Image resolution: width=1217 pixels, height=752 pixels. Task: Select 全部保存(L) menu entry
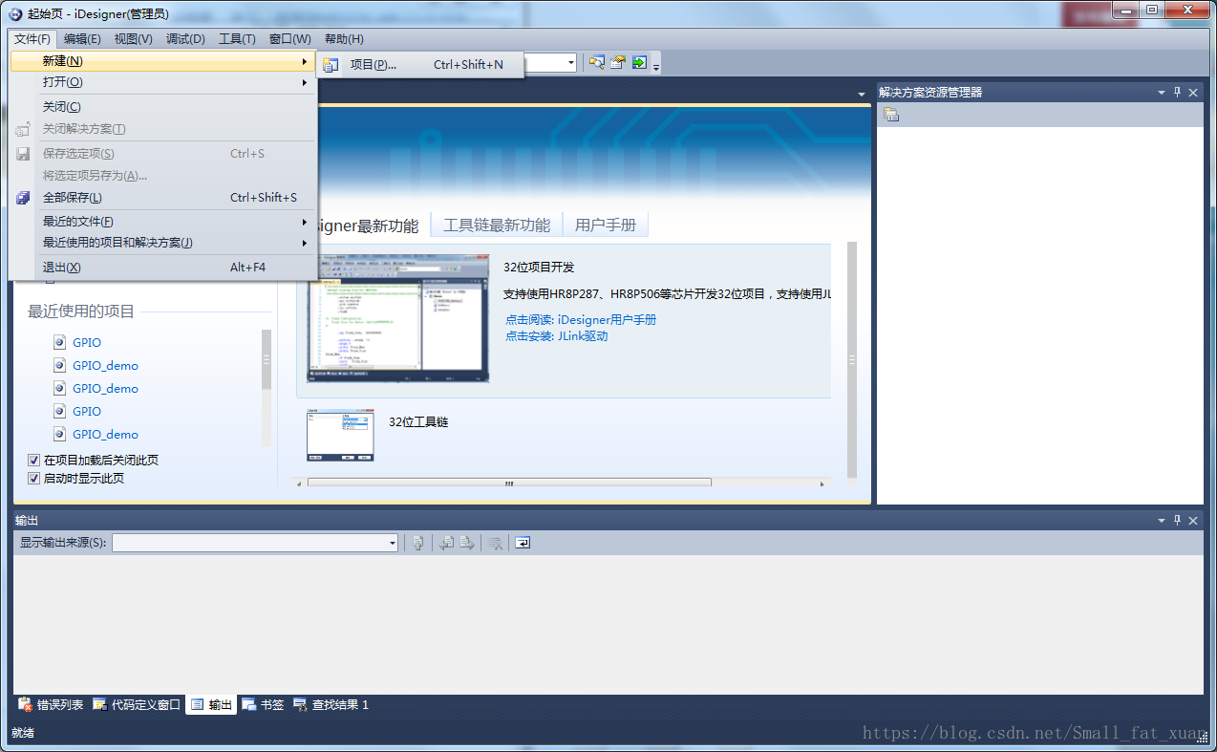pyautogui.click(x=162, y=198)
